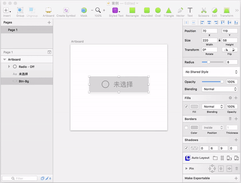Select the Btn-Bg layer
Screen dimensions: 241x183
27,81
